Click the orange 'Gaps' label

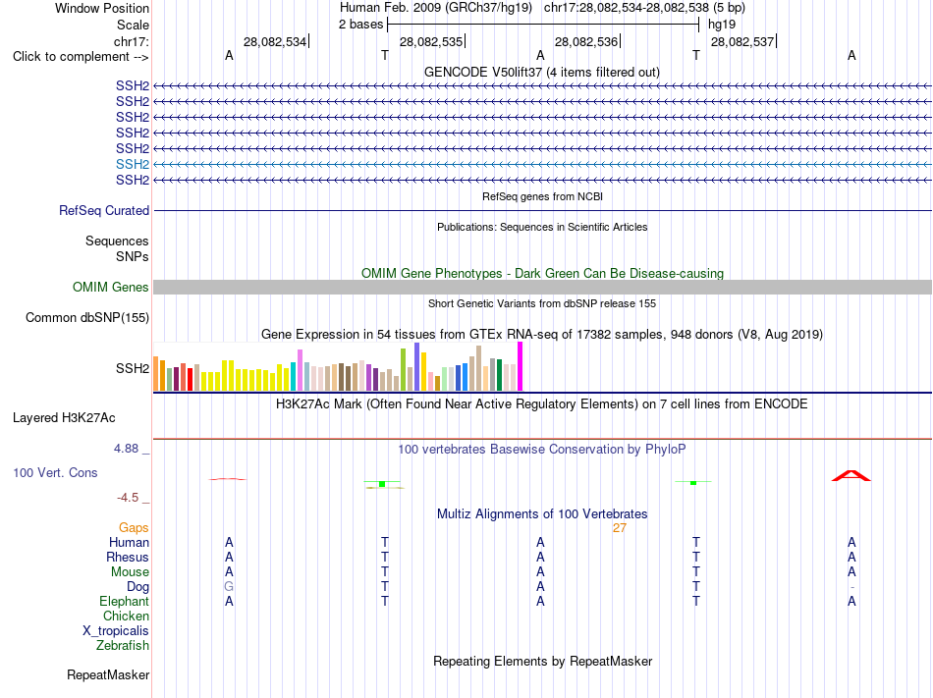[x=134, y=528]
